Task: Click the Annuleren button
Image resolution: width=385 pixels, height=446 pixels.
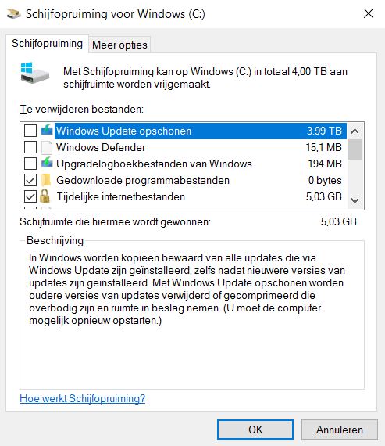Action: coord(340,430)
